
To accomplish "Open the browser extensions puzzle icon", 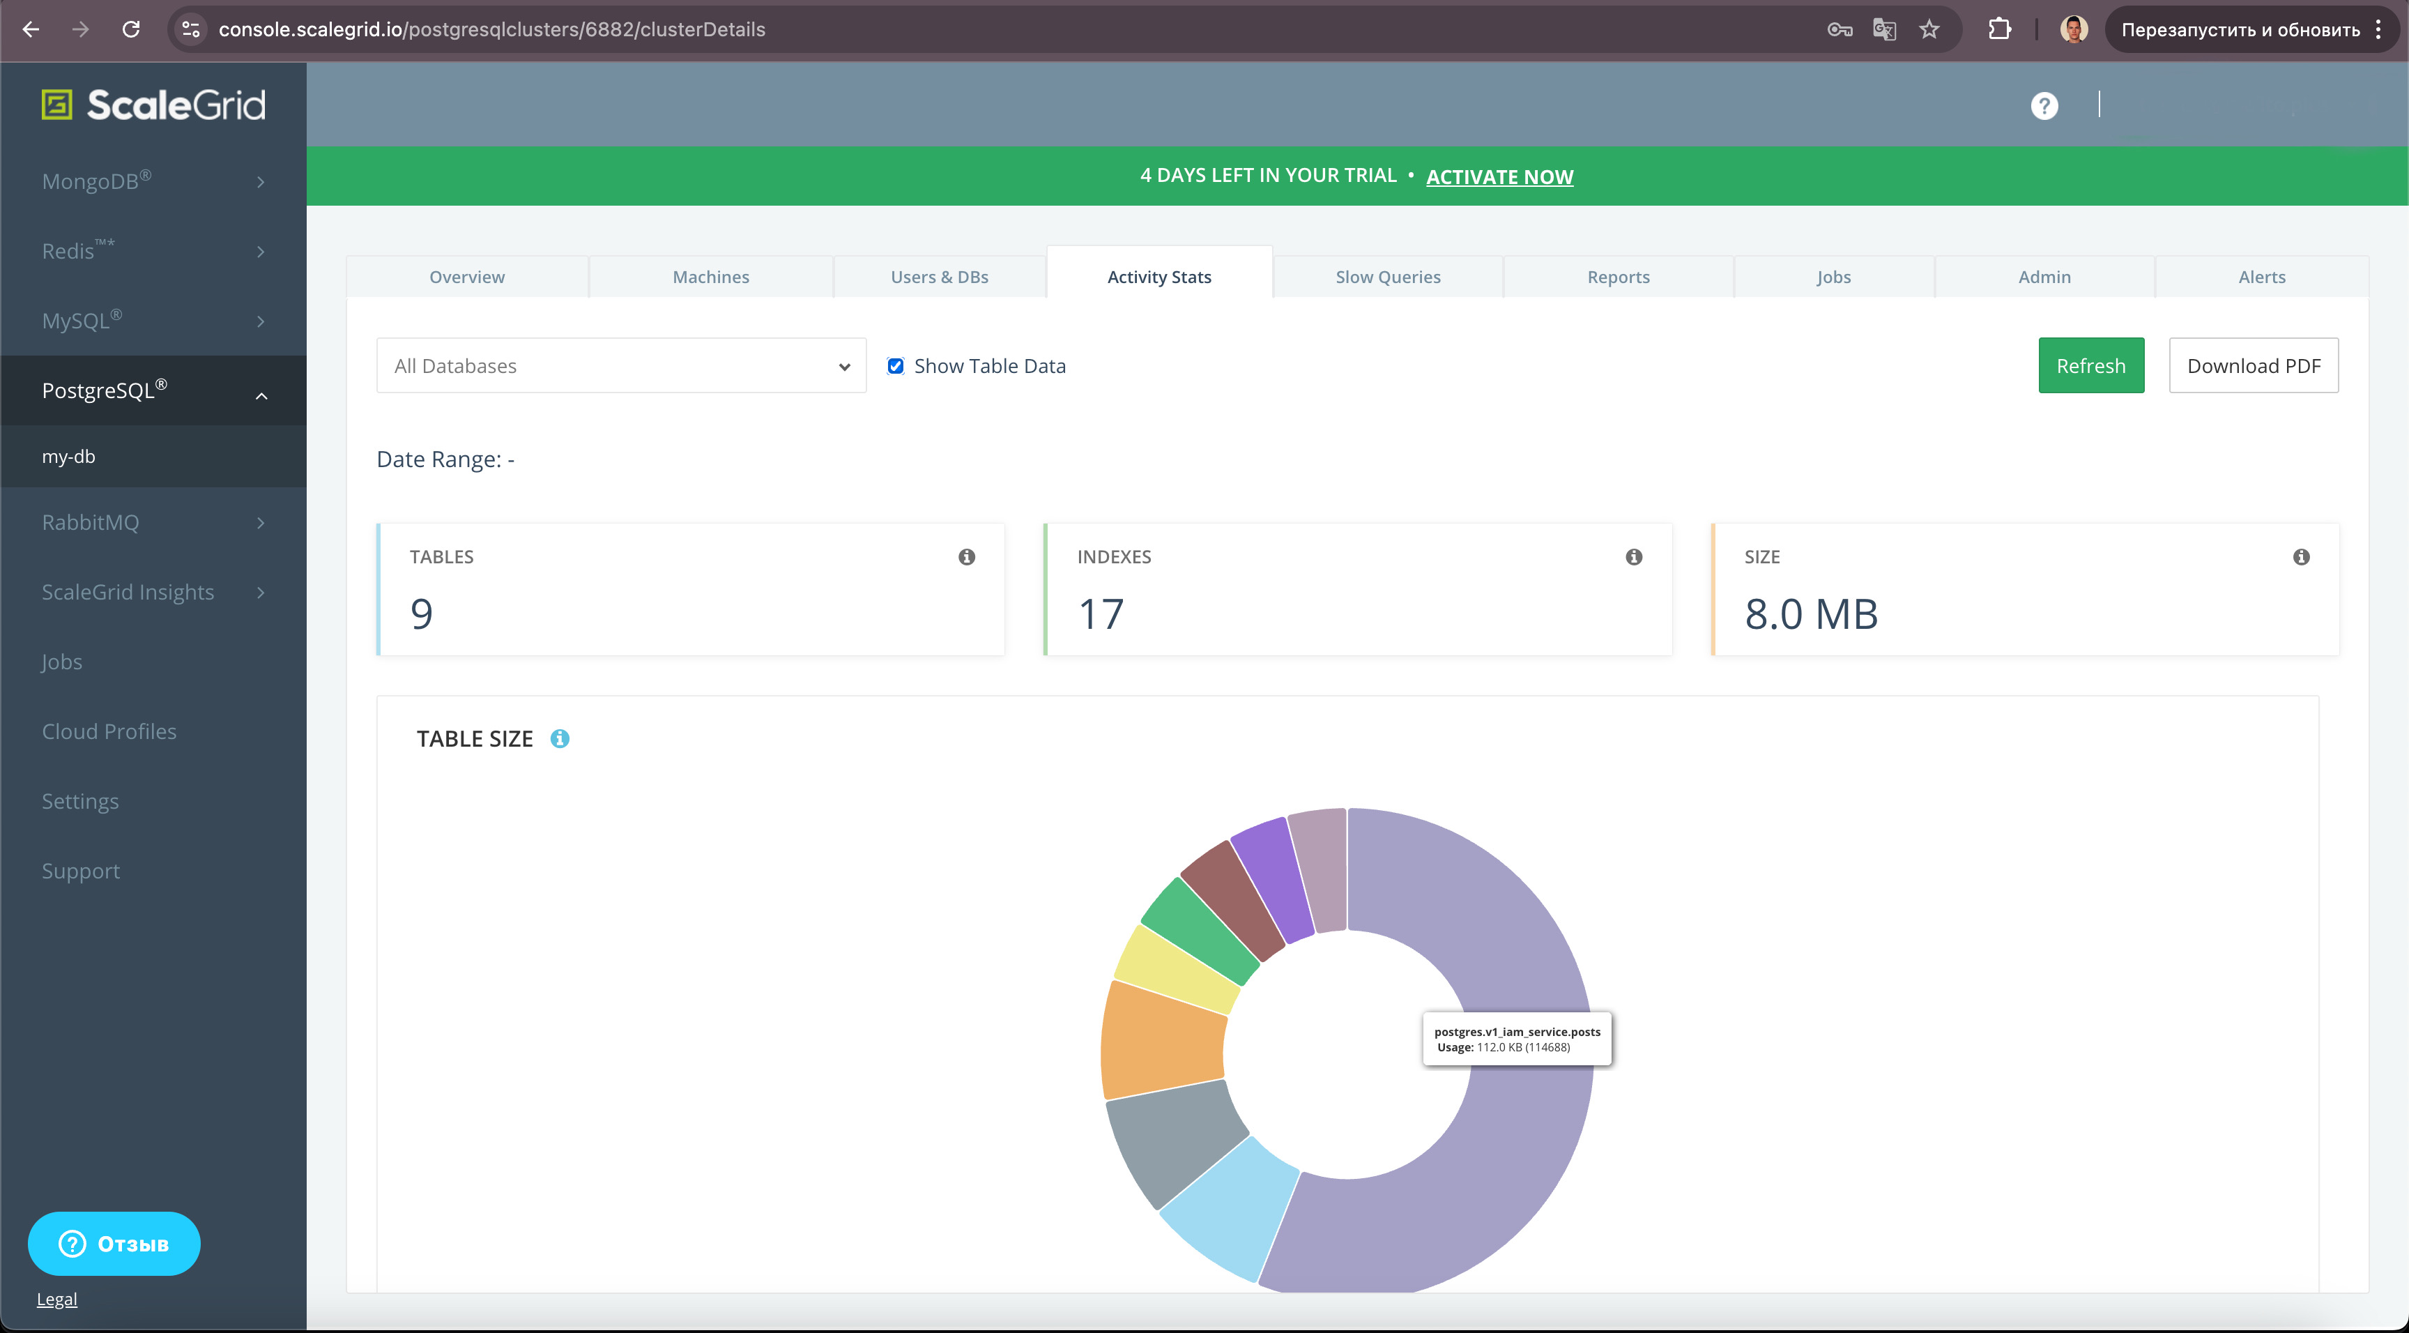I will (1999, 29).
